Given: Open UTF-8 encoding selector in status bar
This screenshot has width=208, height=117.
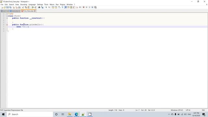Looking at the screenshot, I should (x=188, y=110).
